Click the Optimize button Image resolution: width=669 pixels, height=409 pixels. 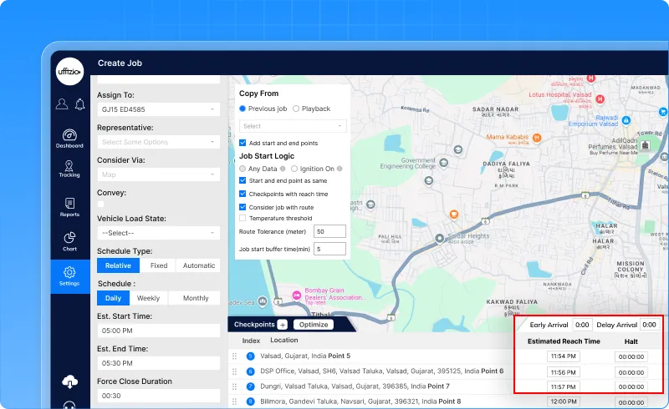(x=313, y=325)
